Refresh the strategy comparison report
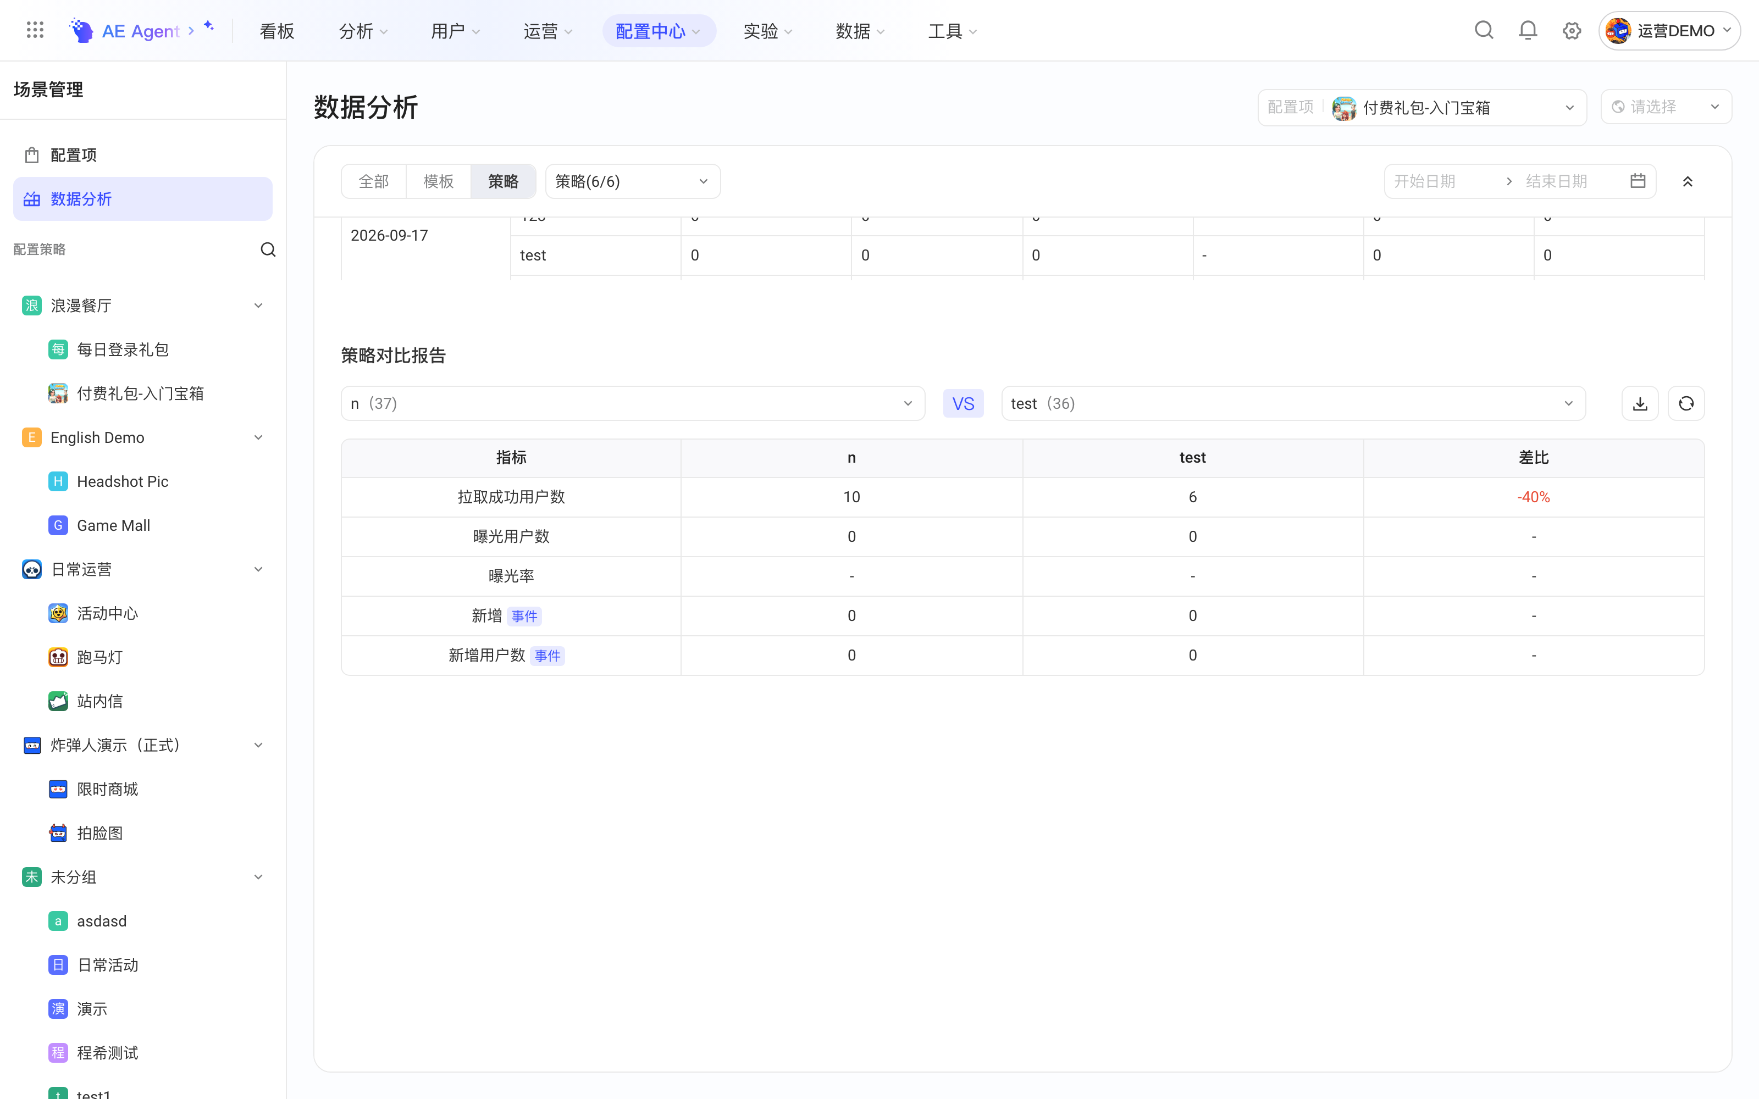 coord(1686,403)
